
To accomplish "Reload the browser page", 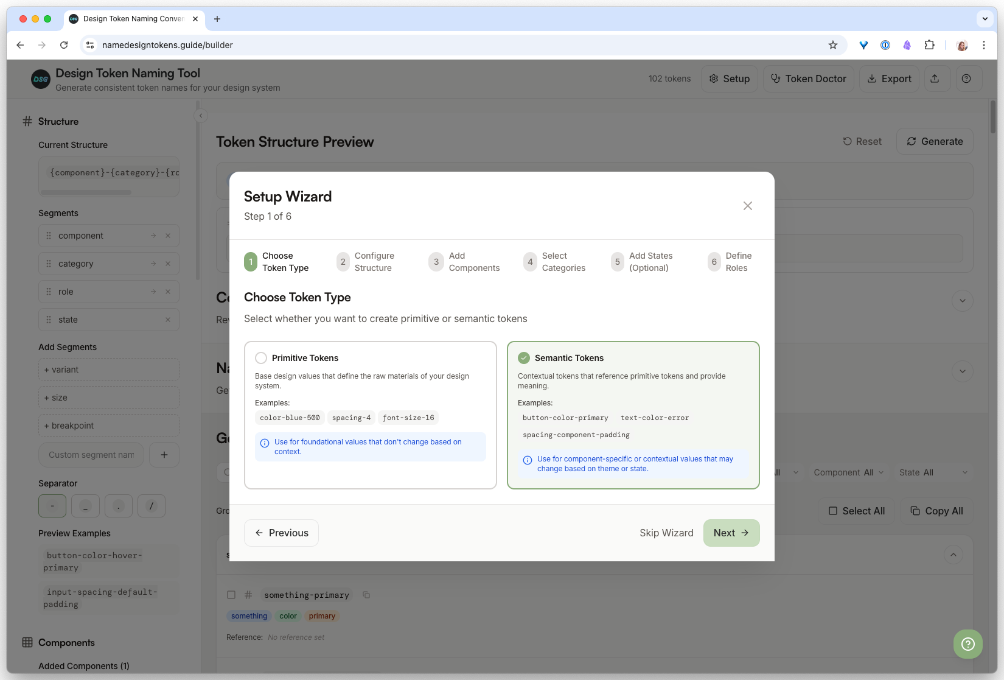I will click(x=64, y=45).
